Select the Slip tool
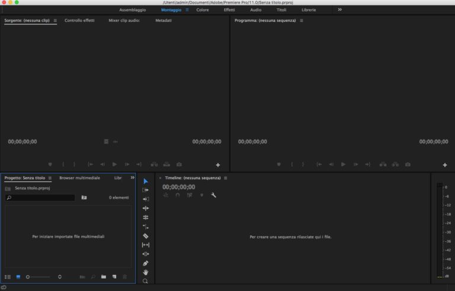The width and height of the screenshot is (455, 291). coord(146,245)
